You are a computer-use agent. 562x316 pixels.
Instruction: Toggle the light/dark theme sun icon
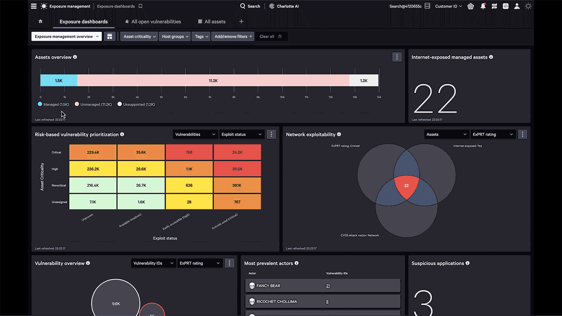528,6
